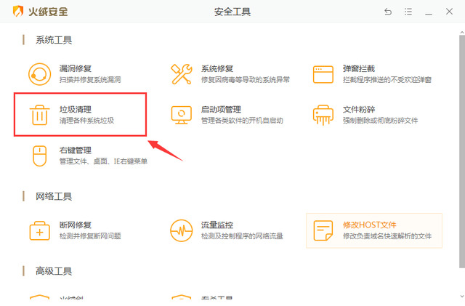465x306 pixels.
Task: Open the 漏洞修复 vulnerability repair icon
Action: coord(39,74)
